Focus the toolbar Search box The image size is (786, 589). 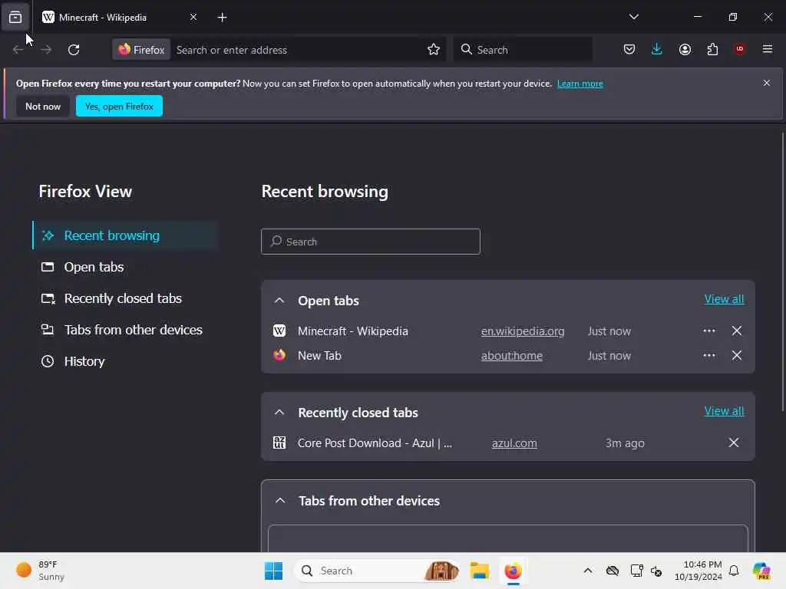coord(523,50)
